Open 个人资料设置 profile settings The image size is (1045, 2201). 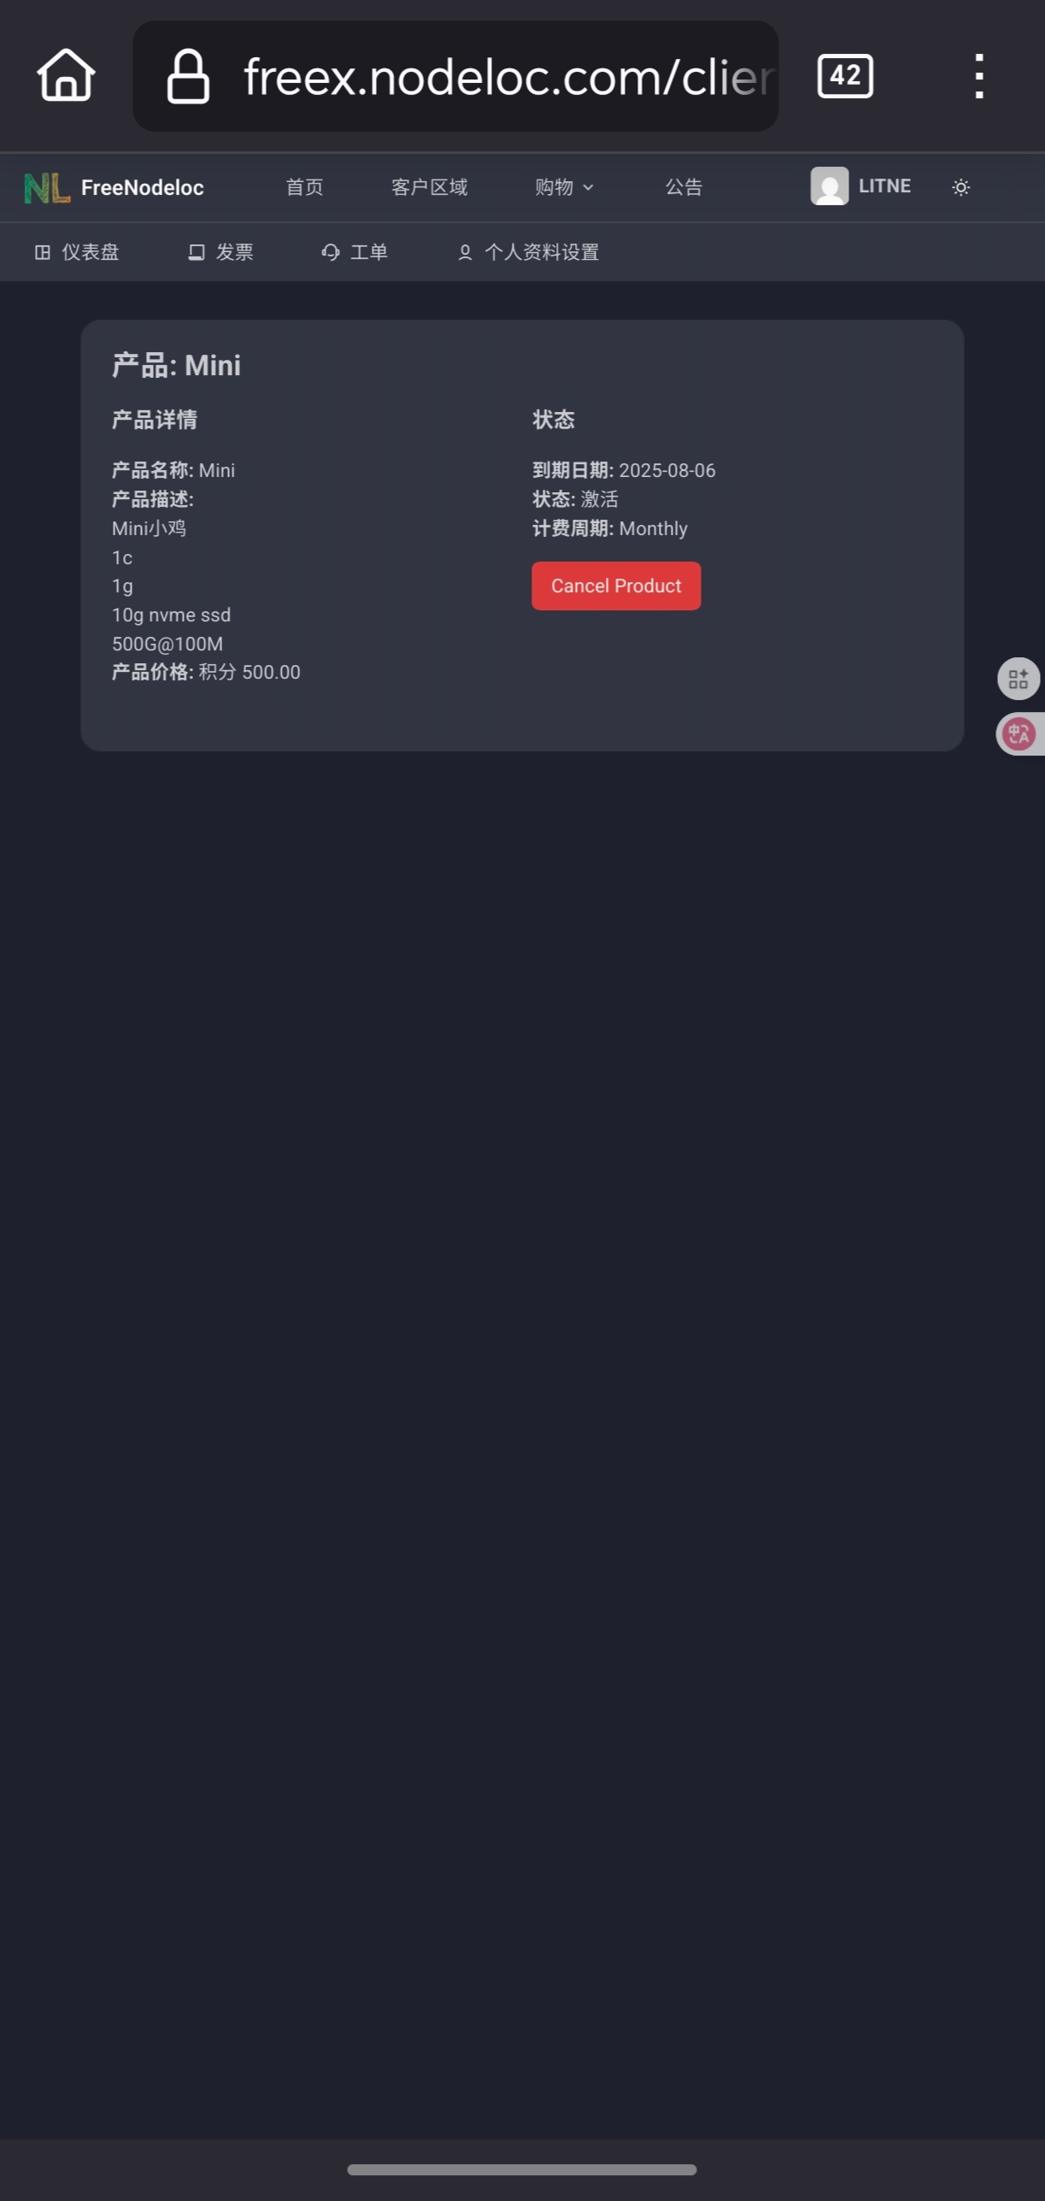528,252
